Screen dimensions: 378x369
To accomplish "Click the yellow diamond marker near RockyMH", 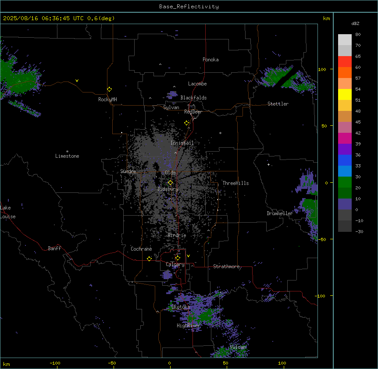I will tap(110, 89).
